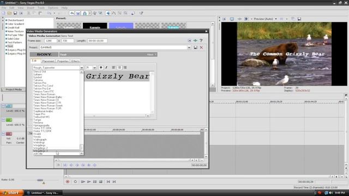Open the Edit menu
The image size is (349, 196).
tap(11, 8)
